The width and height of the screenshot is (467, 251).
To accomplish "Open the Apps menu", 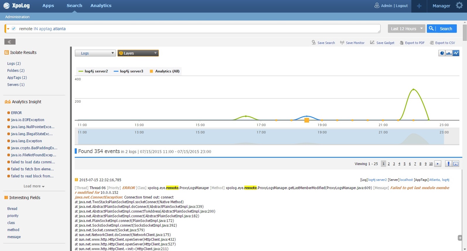I will [48, 6].
